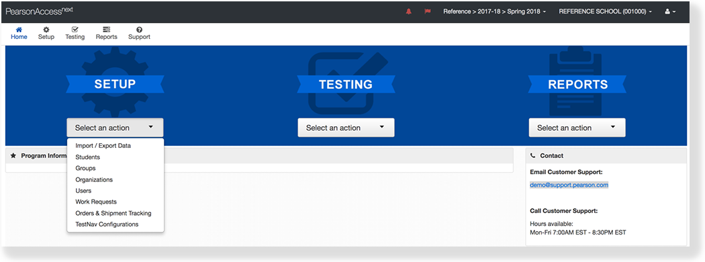Click the red flag icon

tap(427, 11)
